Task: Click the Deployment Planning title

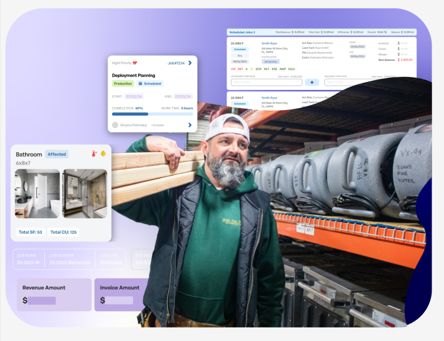Action: click(134, 75)
